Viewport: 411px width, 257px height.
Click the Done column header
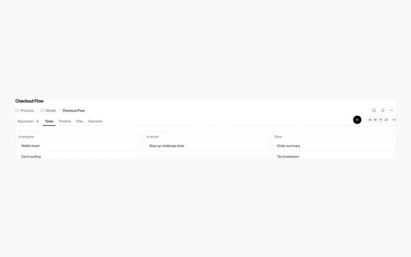point(278,137)
